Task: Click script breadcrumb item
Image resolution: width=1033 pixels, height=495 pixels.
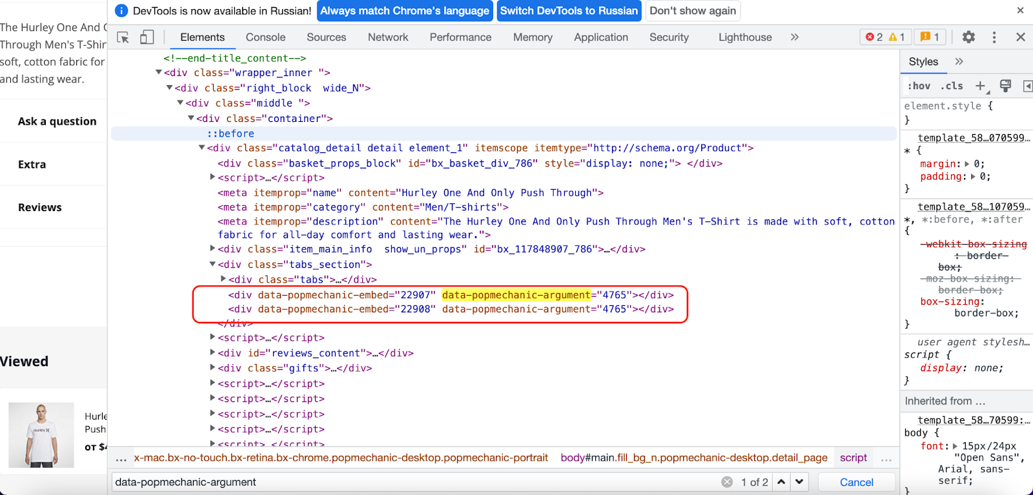Action: [853, 458]
